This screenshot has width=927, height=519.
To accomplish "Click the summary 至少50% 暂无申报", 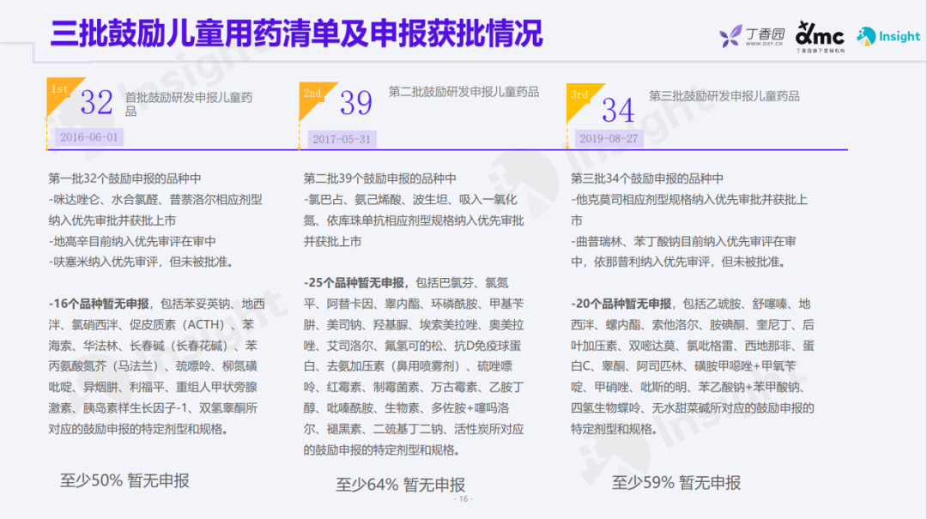I will (124, 480).
